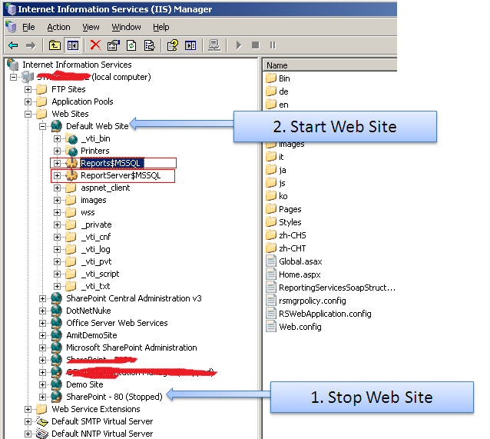
Task: Click the Pause item toolbar icon
Action: pyautogui.click(x=273, y=45)
